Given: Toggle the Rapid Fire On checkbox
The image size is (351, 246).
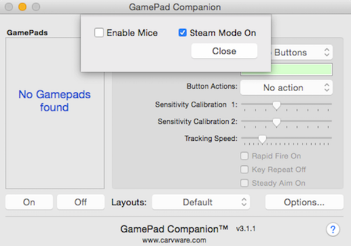Looking at the screenshot, I should (x=245, y=156).
